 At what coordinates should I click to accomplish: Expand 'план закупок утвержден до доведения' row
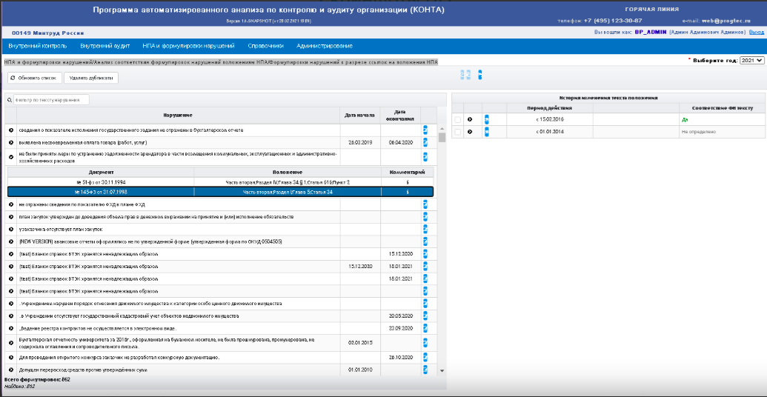coord(11,216)
